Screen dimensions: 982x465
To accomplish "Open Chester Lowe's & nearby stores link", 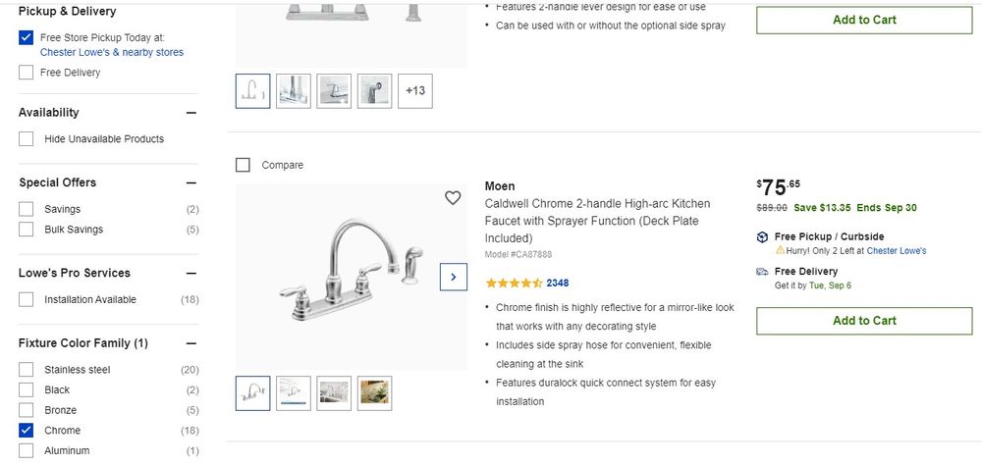I will (x=112, y=52).
